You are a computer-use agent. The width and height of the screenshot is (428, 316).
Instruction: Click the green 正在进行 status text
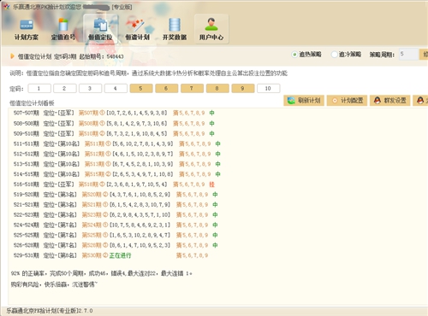pos(120,255)
